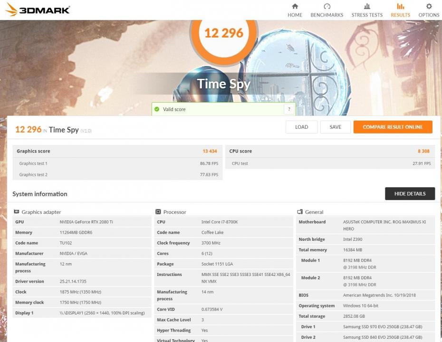Viewport: 442px width, 342px height.
Task: Select RESULTS label in top menu
Action: (x=400, y=15)
